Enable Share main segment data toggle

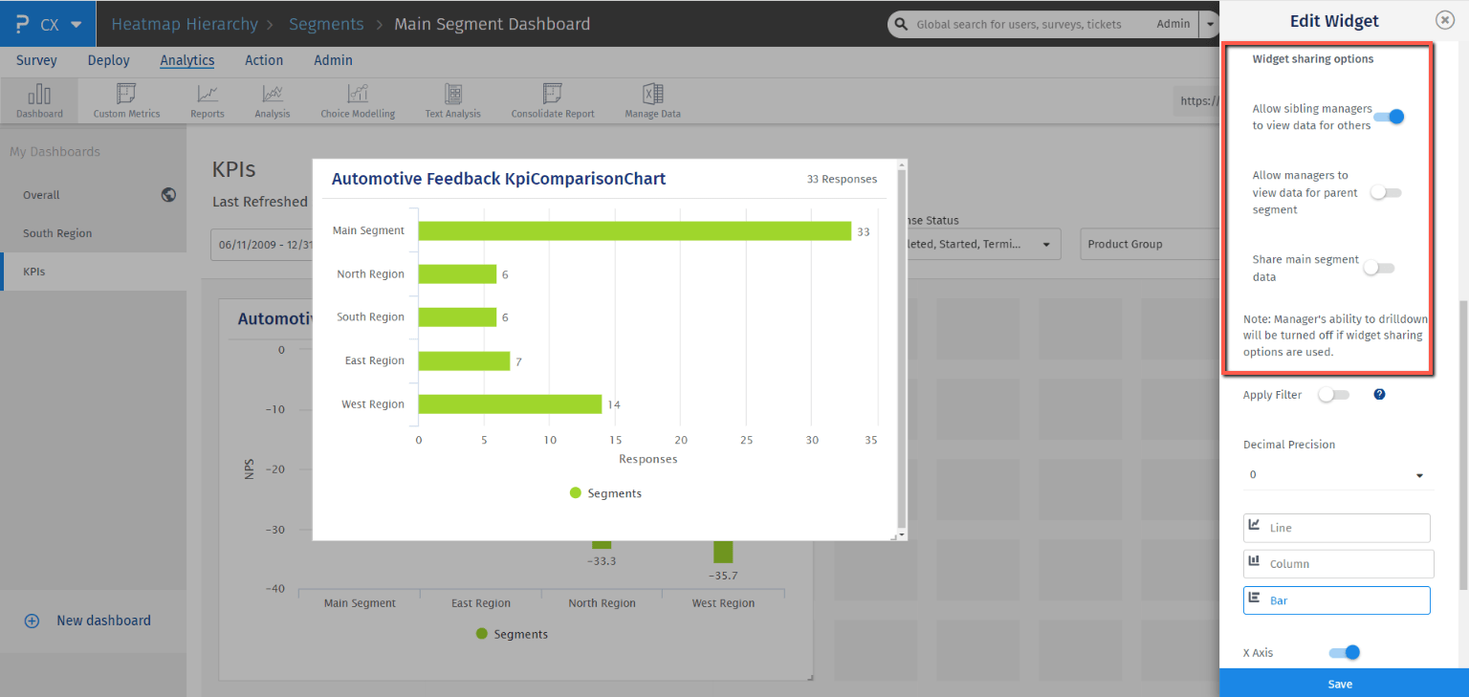pyautogui.click(x=1379, y=268)
